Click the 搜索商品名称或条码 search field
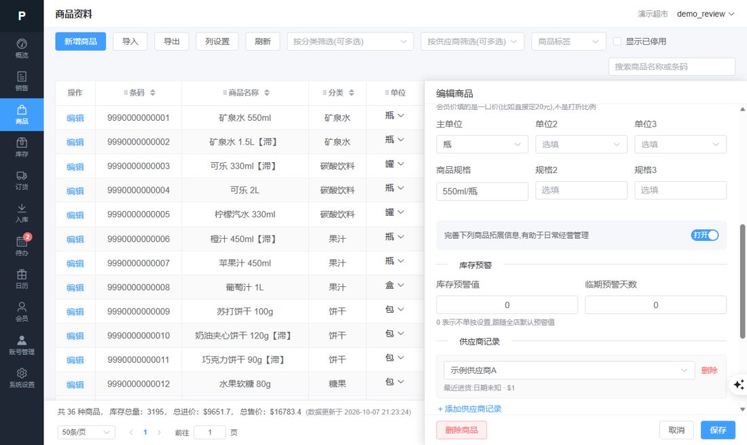This screenshot has height=445, width=747. coord(672,66)
